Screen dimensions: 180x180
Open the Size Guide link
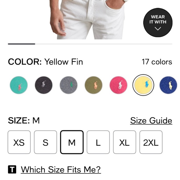click(x=151, y=121)
